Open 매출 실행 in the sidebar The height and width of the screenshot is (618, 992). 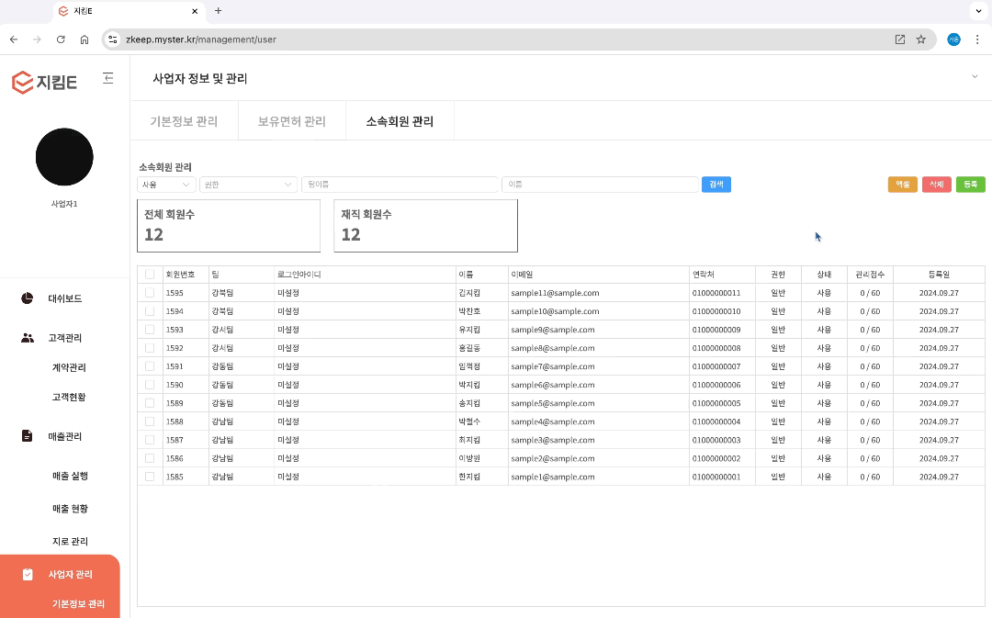(x=70, y=476)
